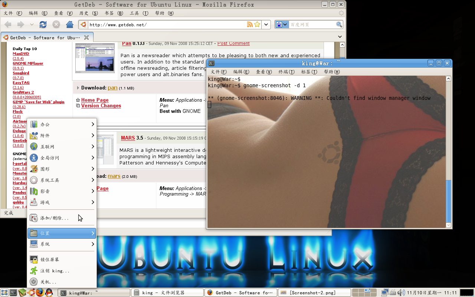Screen dimensions: 475x297
Task: Click the 游戏 games menu icon
Action: point(34,202)
